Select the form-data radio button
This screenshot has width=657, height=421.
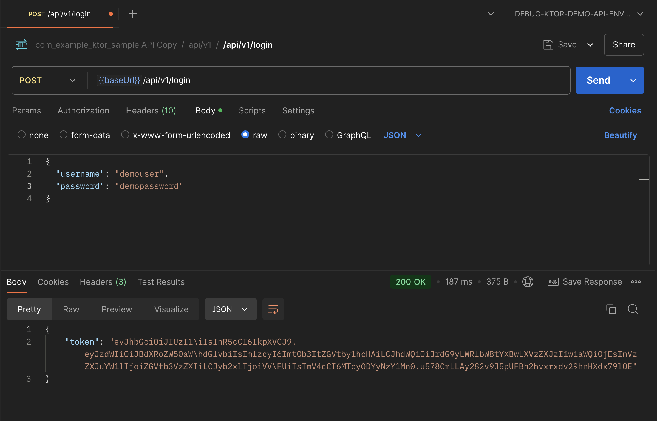click(63, 135)
